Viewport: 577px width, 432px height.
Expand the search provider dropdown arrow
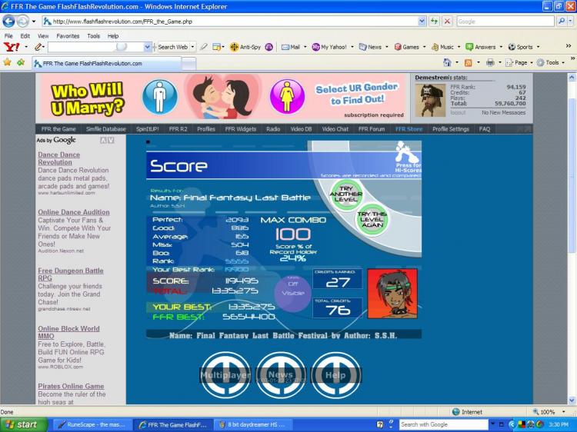point(570,22)
